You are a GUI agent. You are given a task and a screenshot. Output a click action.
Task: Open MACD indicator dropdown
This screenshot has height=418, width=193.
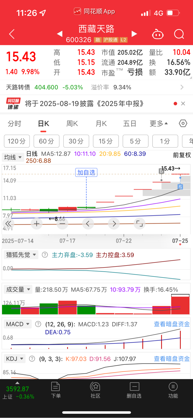pos(18,324)
